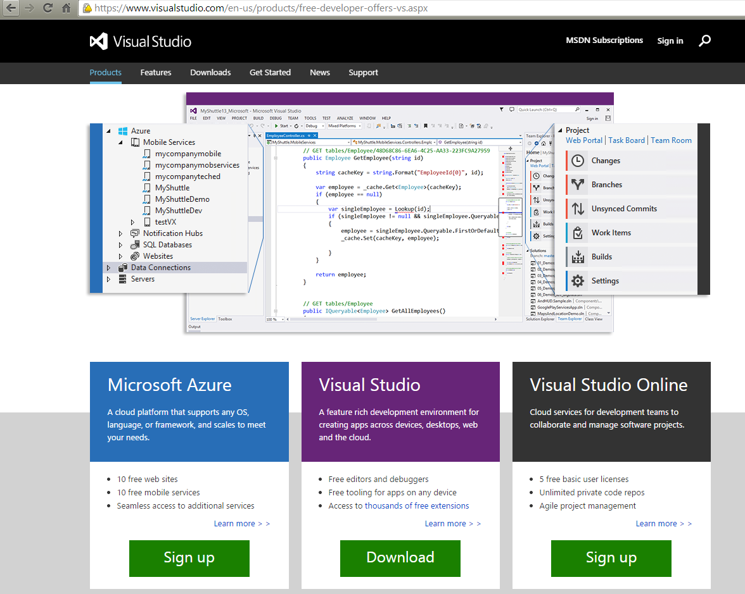Screen dimensions: 745x594
Task: Click the mycompanymobile service icon
Action: tap(147, 154)
